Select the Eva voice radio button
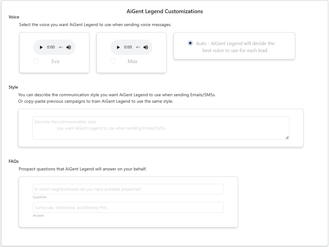 coord(36,61)
